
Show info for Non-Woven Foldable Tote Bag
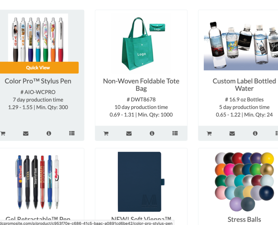152,133
